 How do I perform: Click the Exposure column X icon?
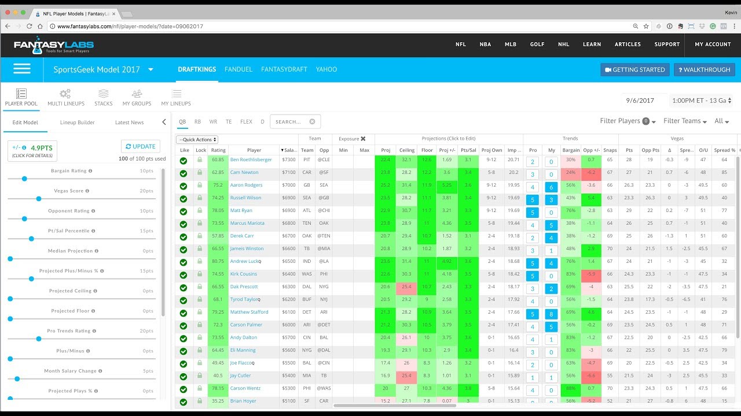coord(363,139)
